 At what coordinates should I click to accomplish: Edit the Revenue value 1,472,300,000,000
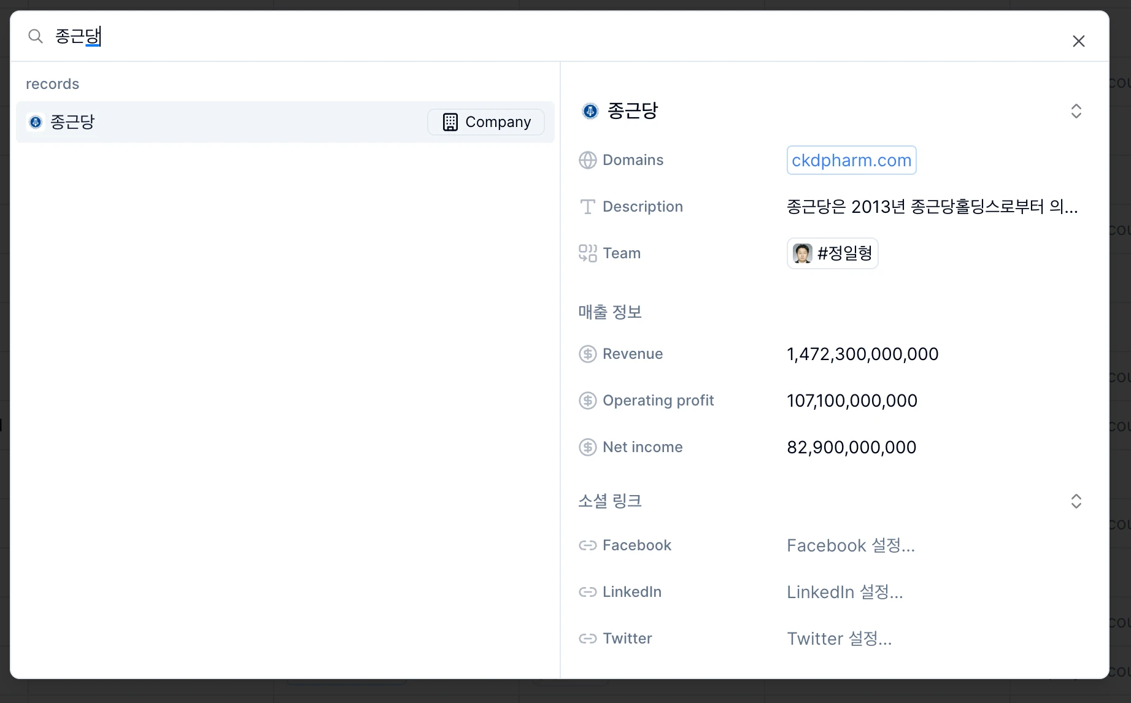pos(862,354)
